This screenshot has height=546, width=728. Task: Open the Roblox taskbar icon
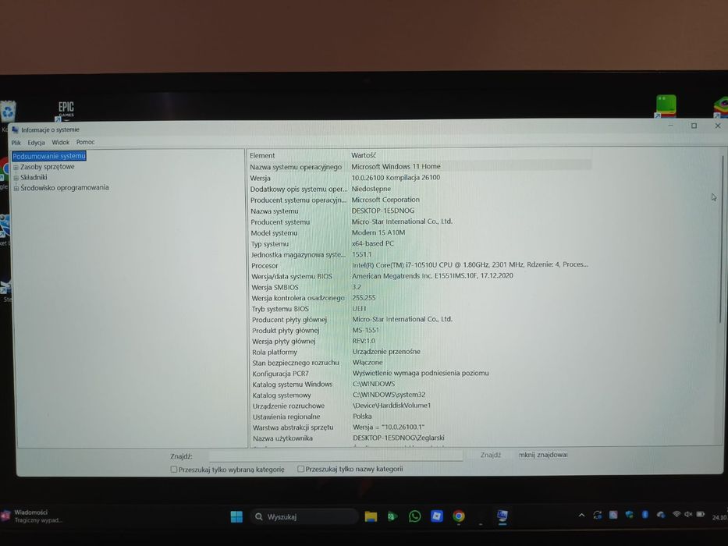pyautogui.click(x=437, y=516)
